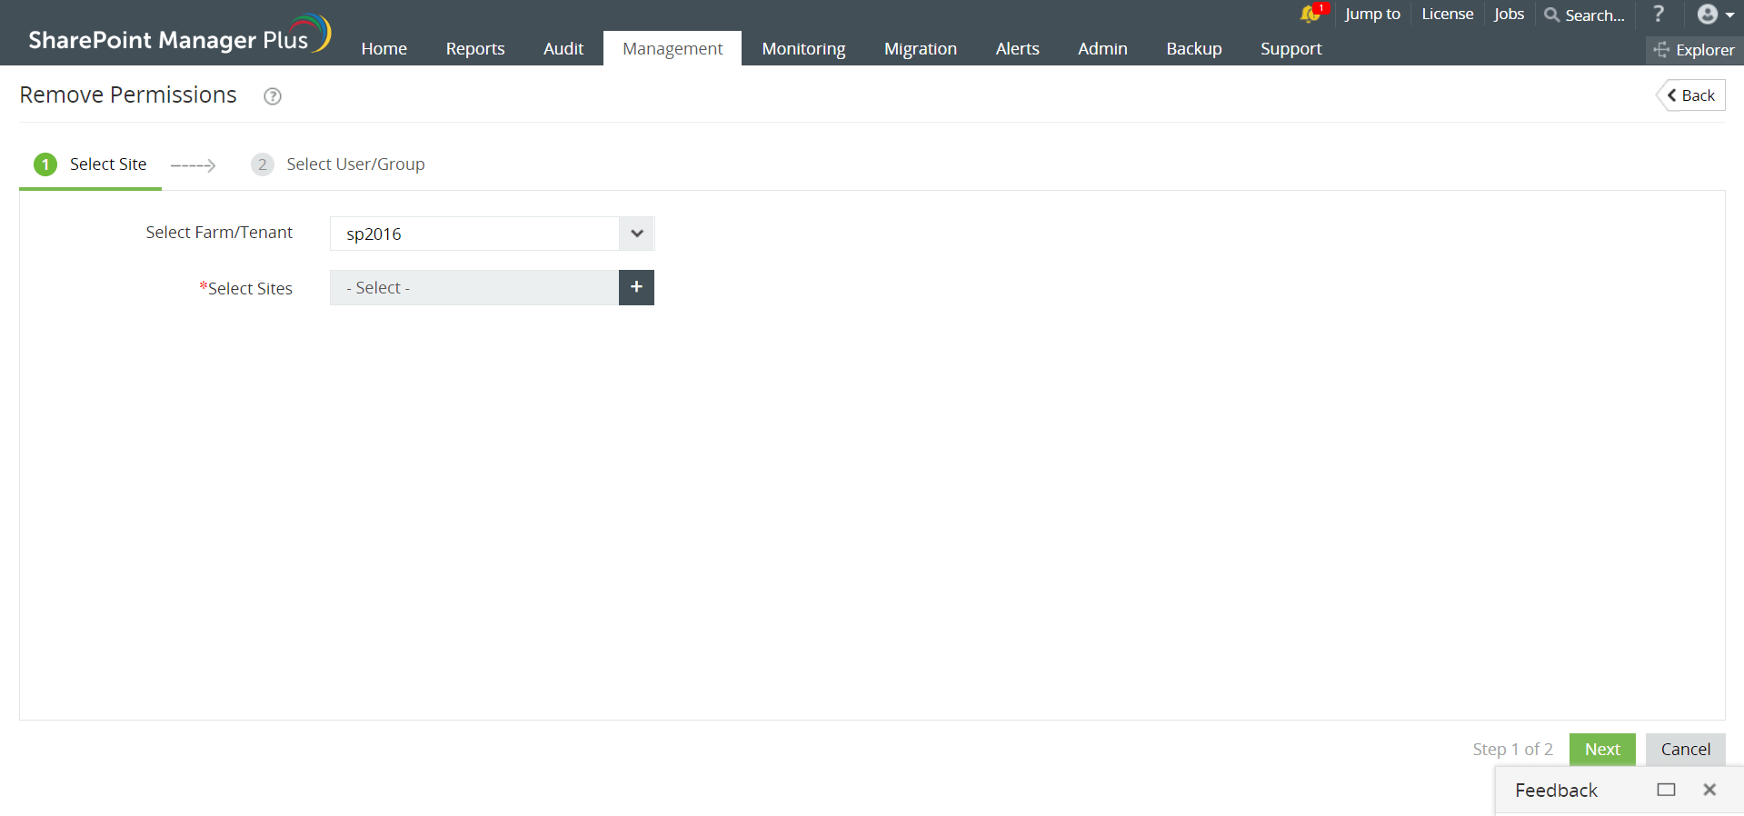The width and height of the screenshot is (1744, 816).
Task: Click the Back button
Action: 1691,95
